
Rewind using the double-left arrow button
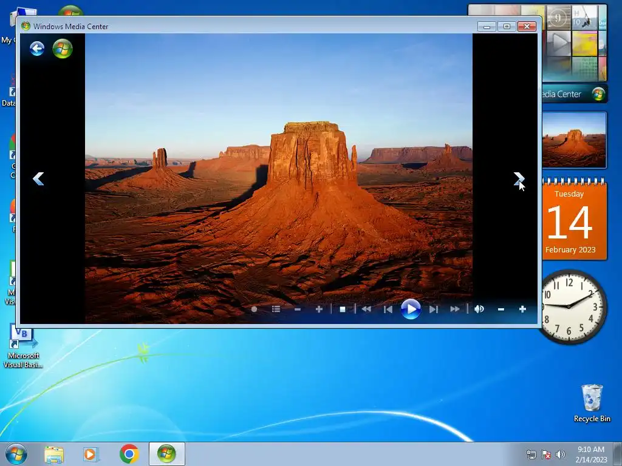coord(366,309)
